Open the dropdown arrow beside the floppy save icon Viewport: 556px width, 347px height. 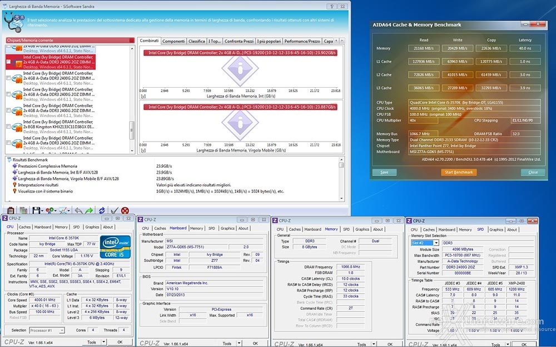click(x=42, y=211)
